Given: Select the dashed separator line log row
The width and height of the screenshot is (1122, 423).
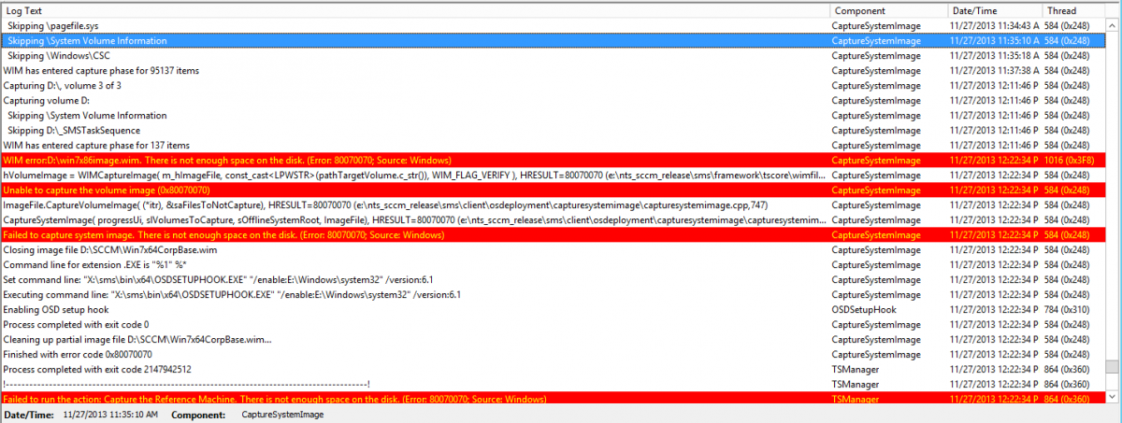Looking at the screenshot, I should (554, 385).
